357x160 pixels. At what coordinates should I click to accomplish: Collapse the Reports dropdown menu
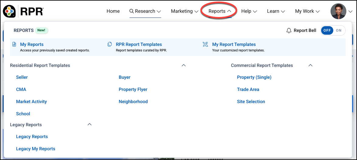[220, 11]
